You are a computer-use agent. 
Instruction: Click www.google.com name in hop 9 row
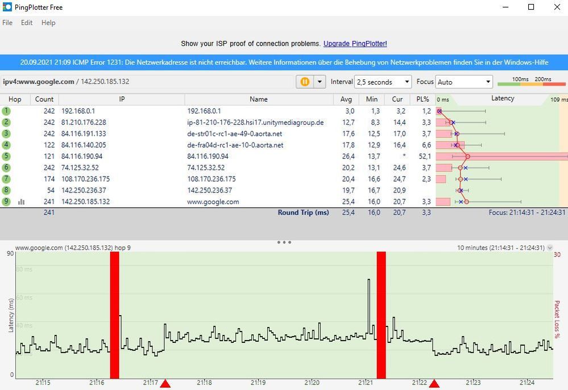tap(213, 202)
